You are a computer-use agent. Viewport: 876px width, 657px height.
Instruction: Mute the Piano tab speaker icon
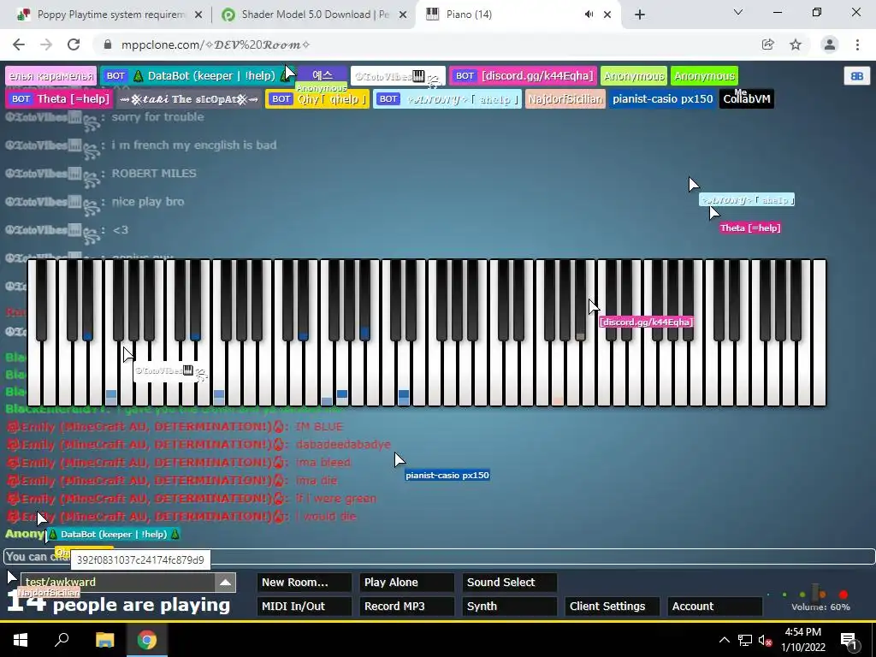point(589,15)
